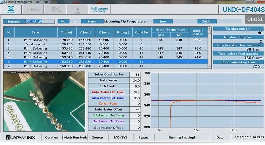Click Switch Run Mode
The width and height of the screenshot is (265, 145).
[x=75, y=137]
